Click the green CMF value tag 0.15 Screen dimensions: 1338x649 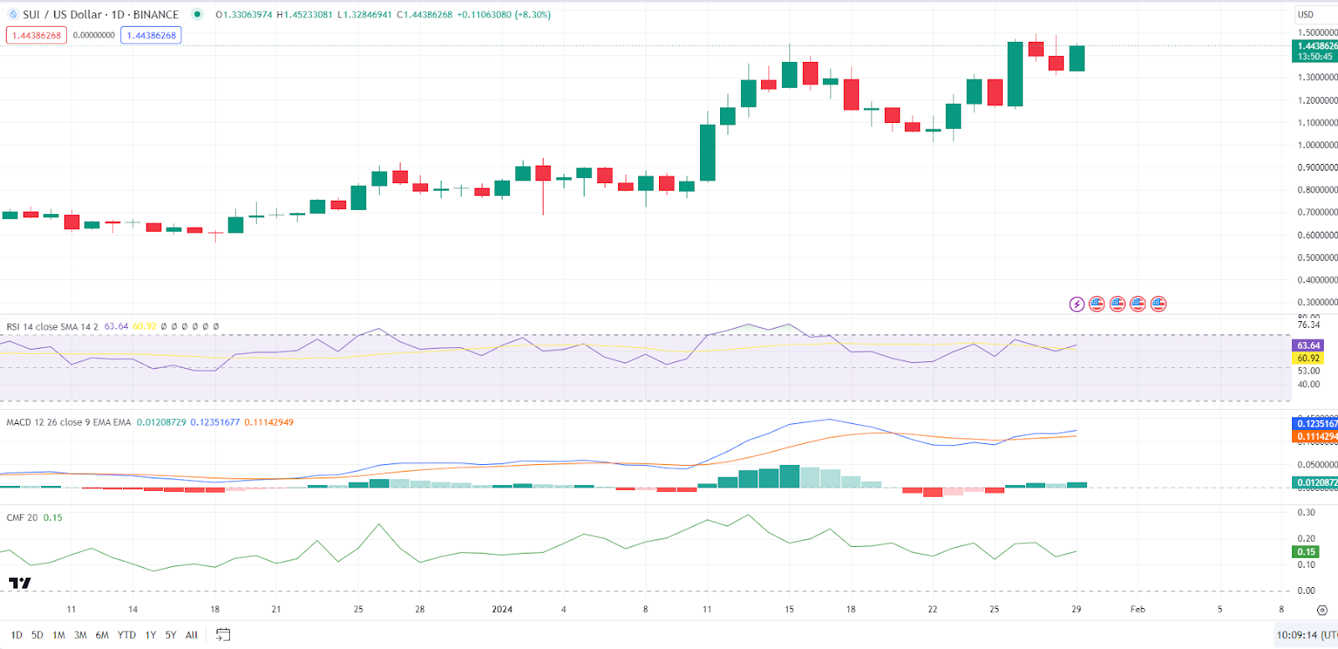tap(1306, 552)
